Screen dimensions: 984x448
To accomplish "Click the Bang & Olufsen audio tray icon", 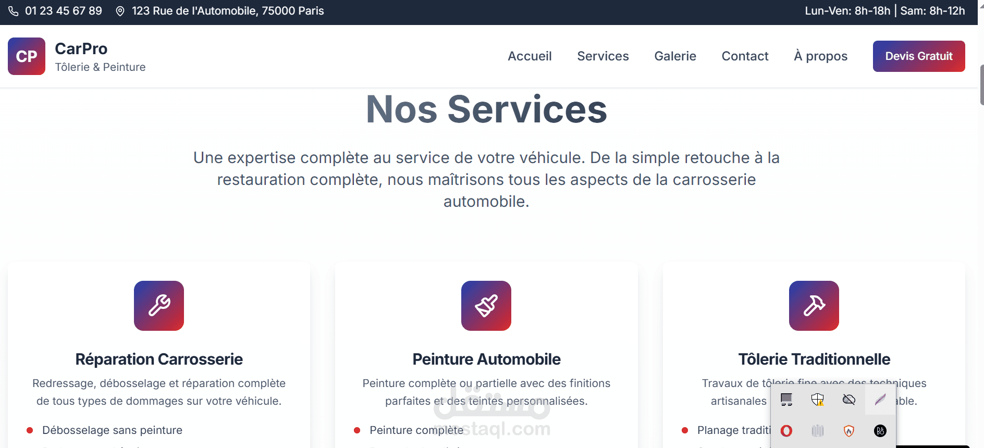I will point(880,431).
